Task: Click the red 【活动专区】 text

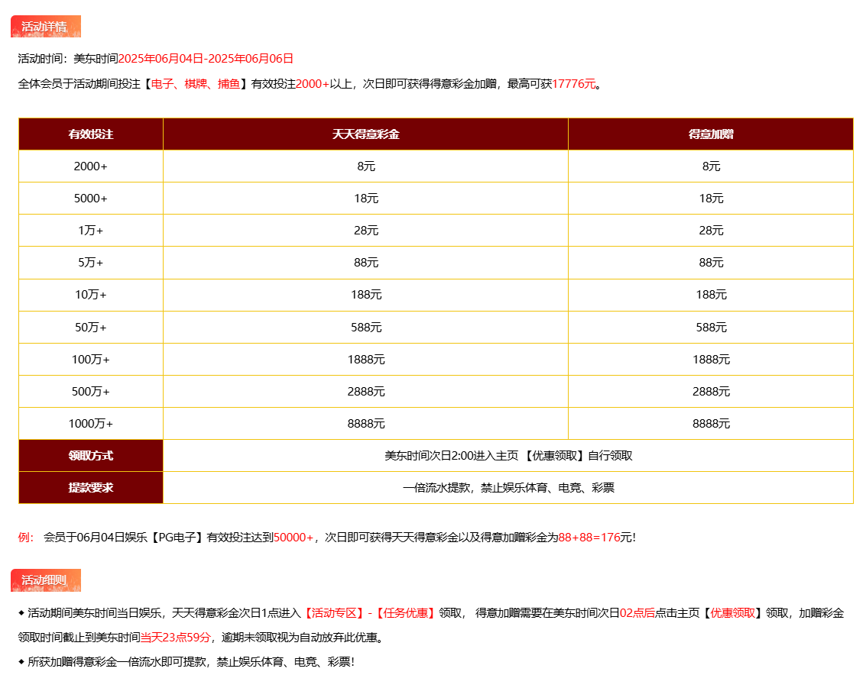Action: click(x=333, y=612)
